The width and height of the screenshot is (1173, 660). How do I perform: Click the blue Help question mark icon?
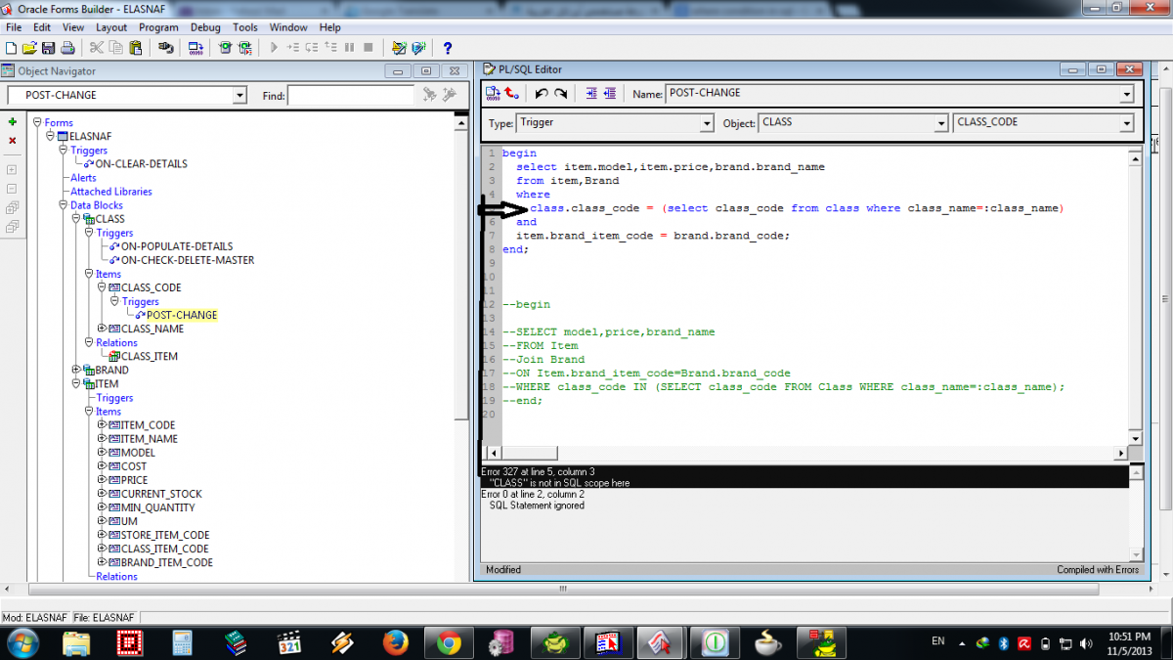pos(448,47)
